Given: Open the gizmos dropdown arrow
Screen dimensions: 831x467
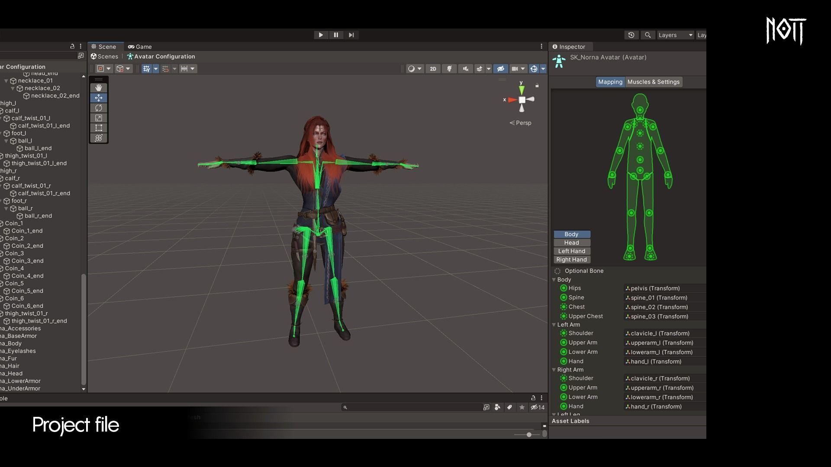Looking at the screenshot, I should 543,69.
